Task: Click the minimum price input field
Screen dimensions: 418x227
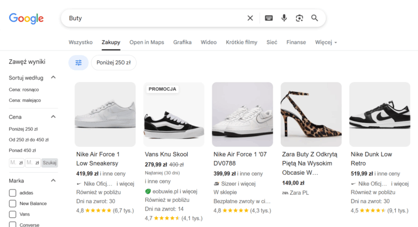Action: pos(16,163)
